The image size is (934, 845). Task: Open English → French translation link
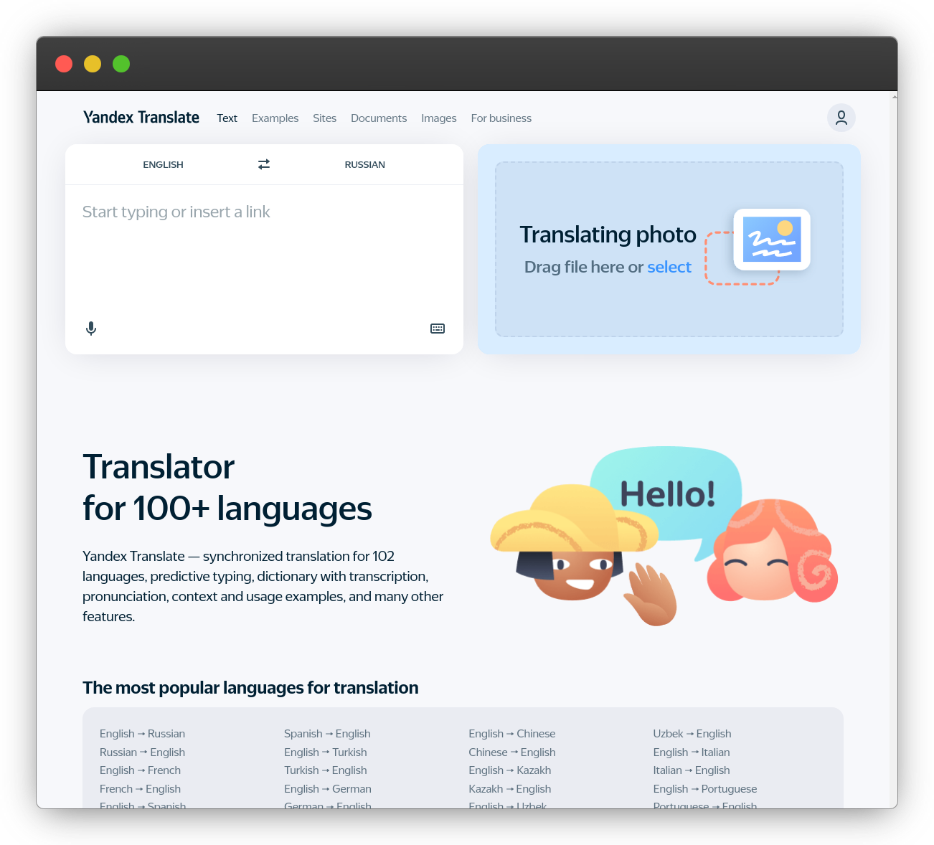pos(140,770)
